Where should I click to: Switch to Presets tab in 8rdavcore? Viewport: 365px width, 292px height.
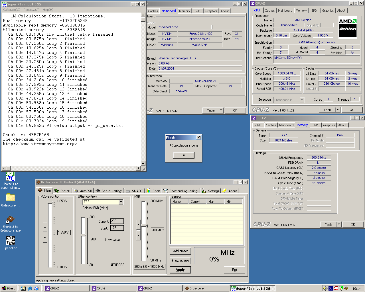[62, 191]
